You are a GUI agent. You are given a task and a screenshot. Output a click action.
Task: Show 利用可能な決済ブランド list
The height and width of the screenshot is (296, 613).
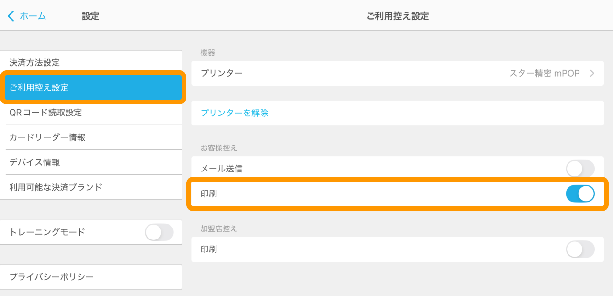click(56, 187)
